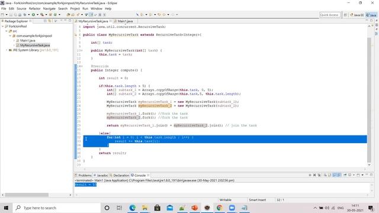Collapse the src folder node
The image size is (379, 213).
[x=7, y=31]
